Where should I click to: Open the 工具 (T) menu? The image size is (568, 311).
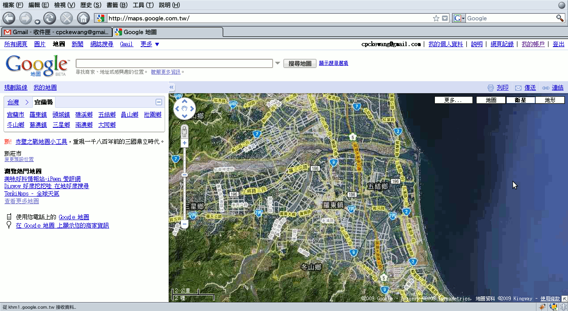[143, 5]
